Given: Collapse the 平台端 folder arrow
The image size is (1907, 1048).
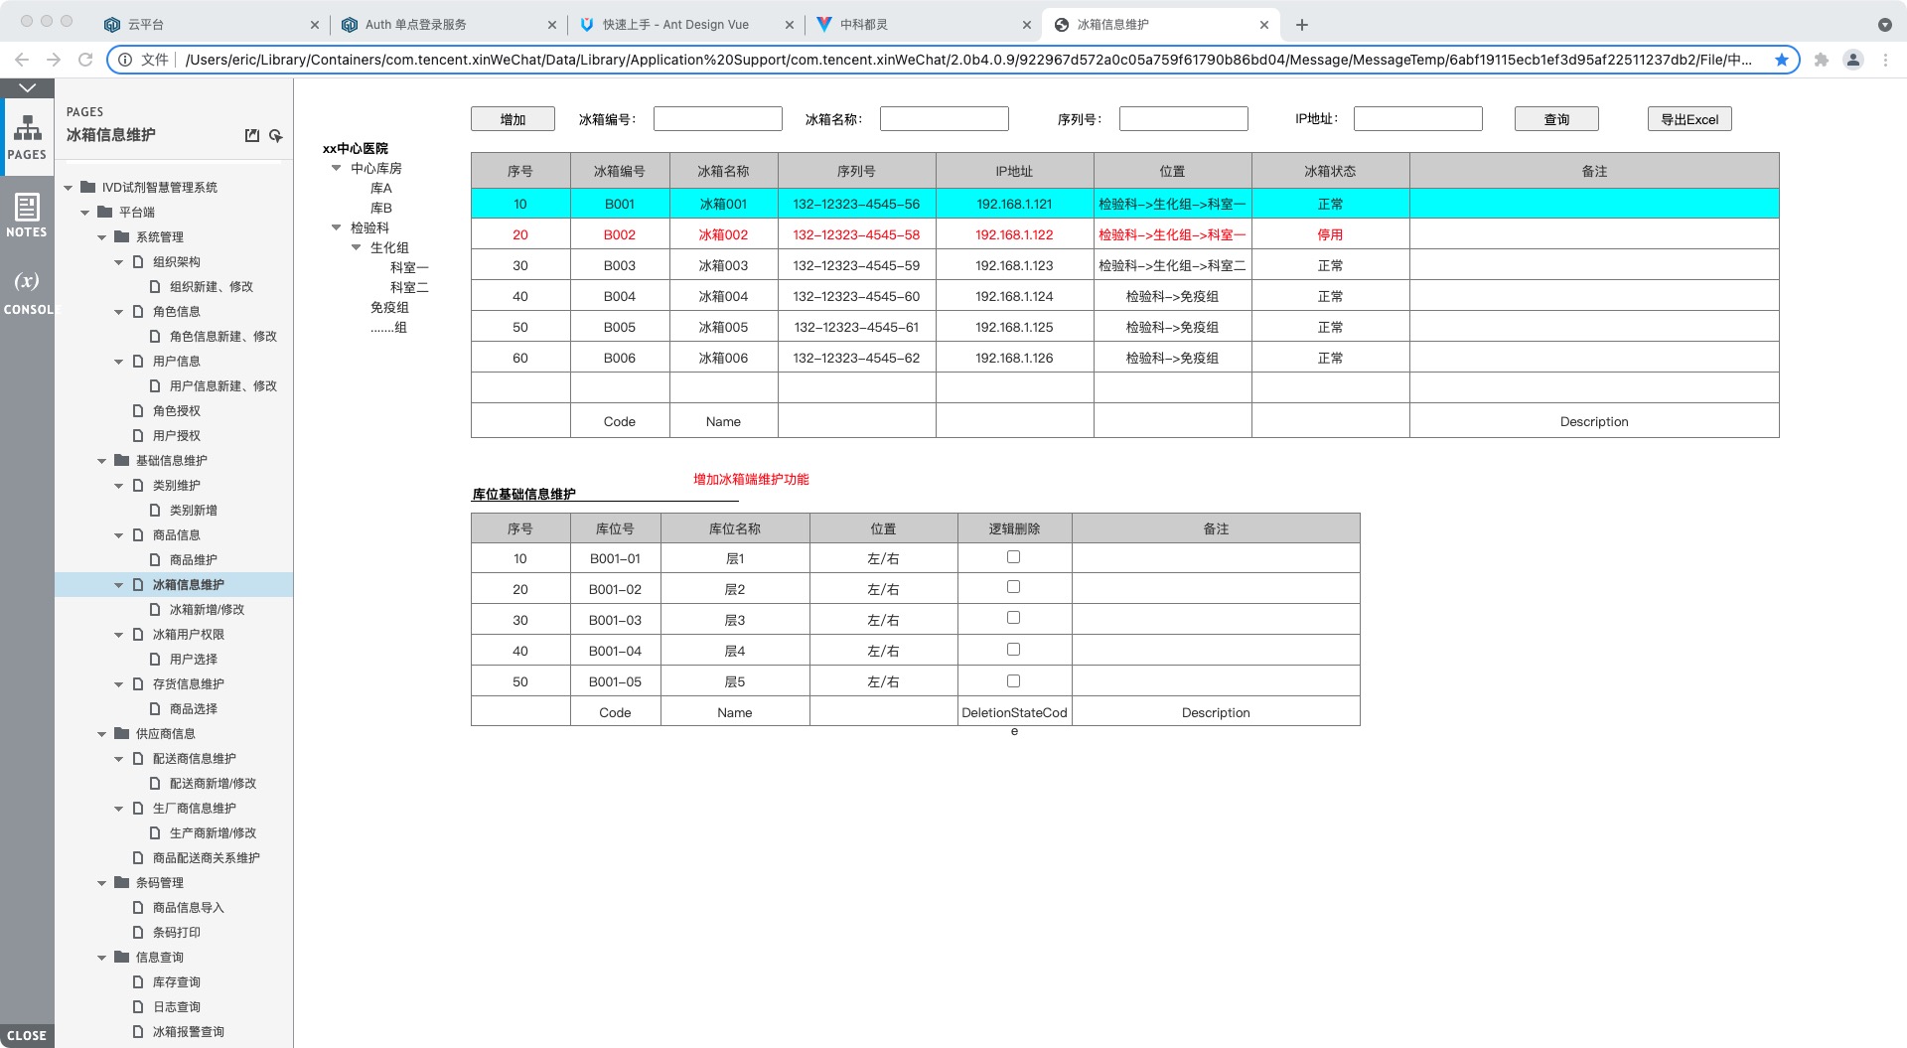Looking at the screenshot, I should (85, 213).
